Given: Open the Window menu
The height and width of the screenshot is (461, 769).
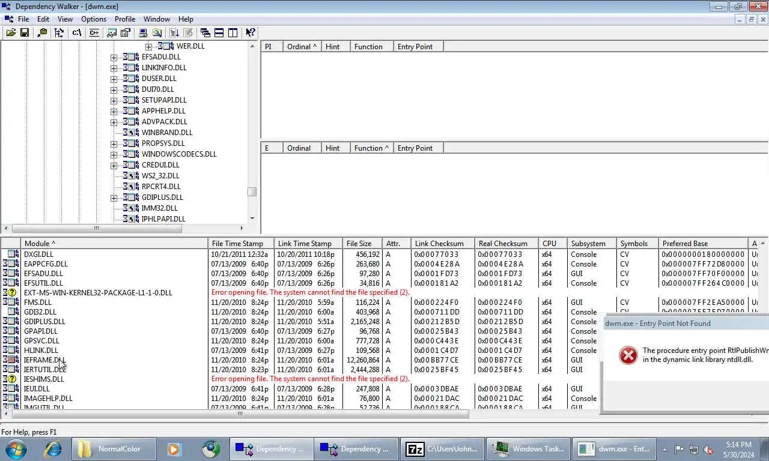Looking at the screenshot, I should pyautogui.click(x=157, y=19).
